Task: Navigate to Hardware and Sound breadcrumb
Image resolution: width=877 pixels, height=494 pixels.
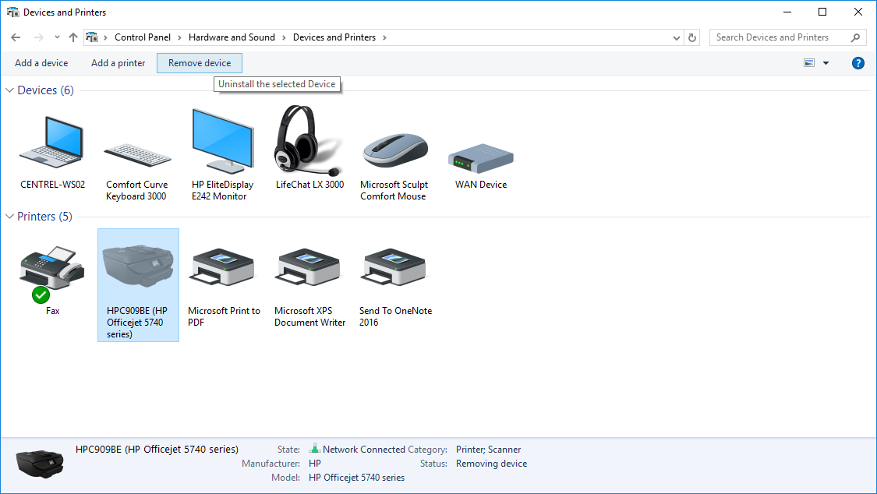Action: tap(232, 37)
